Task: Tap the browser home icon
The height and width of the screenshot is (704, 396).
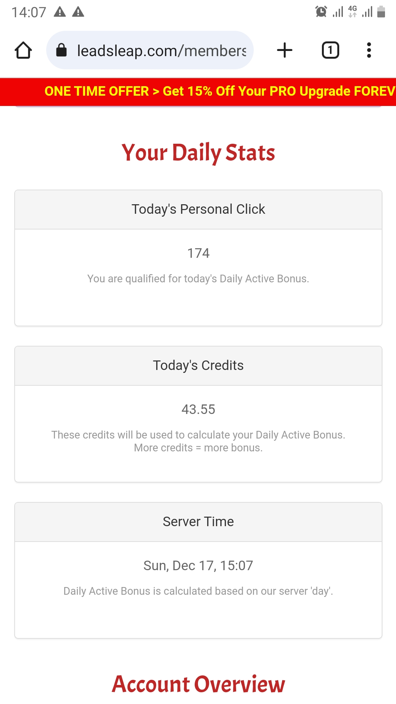Action: [x=23, y=50]
